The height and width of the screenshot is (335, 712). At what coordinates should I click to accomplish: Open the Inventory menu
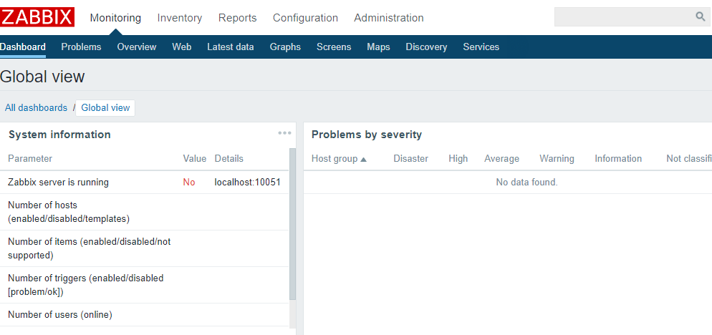coord(180,18)
